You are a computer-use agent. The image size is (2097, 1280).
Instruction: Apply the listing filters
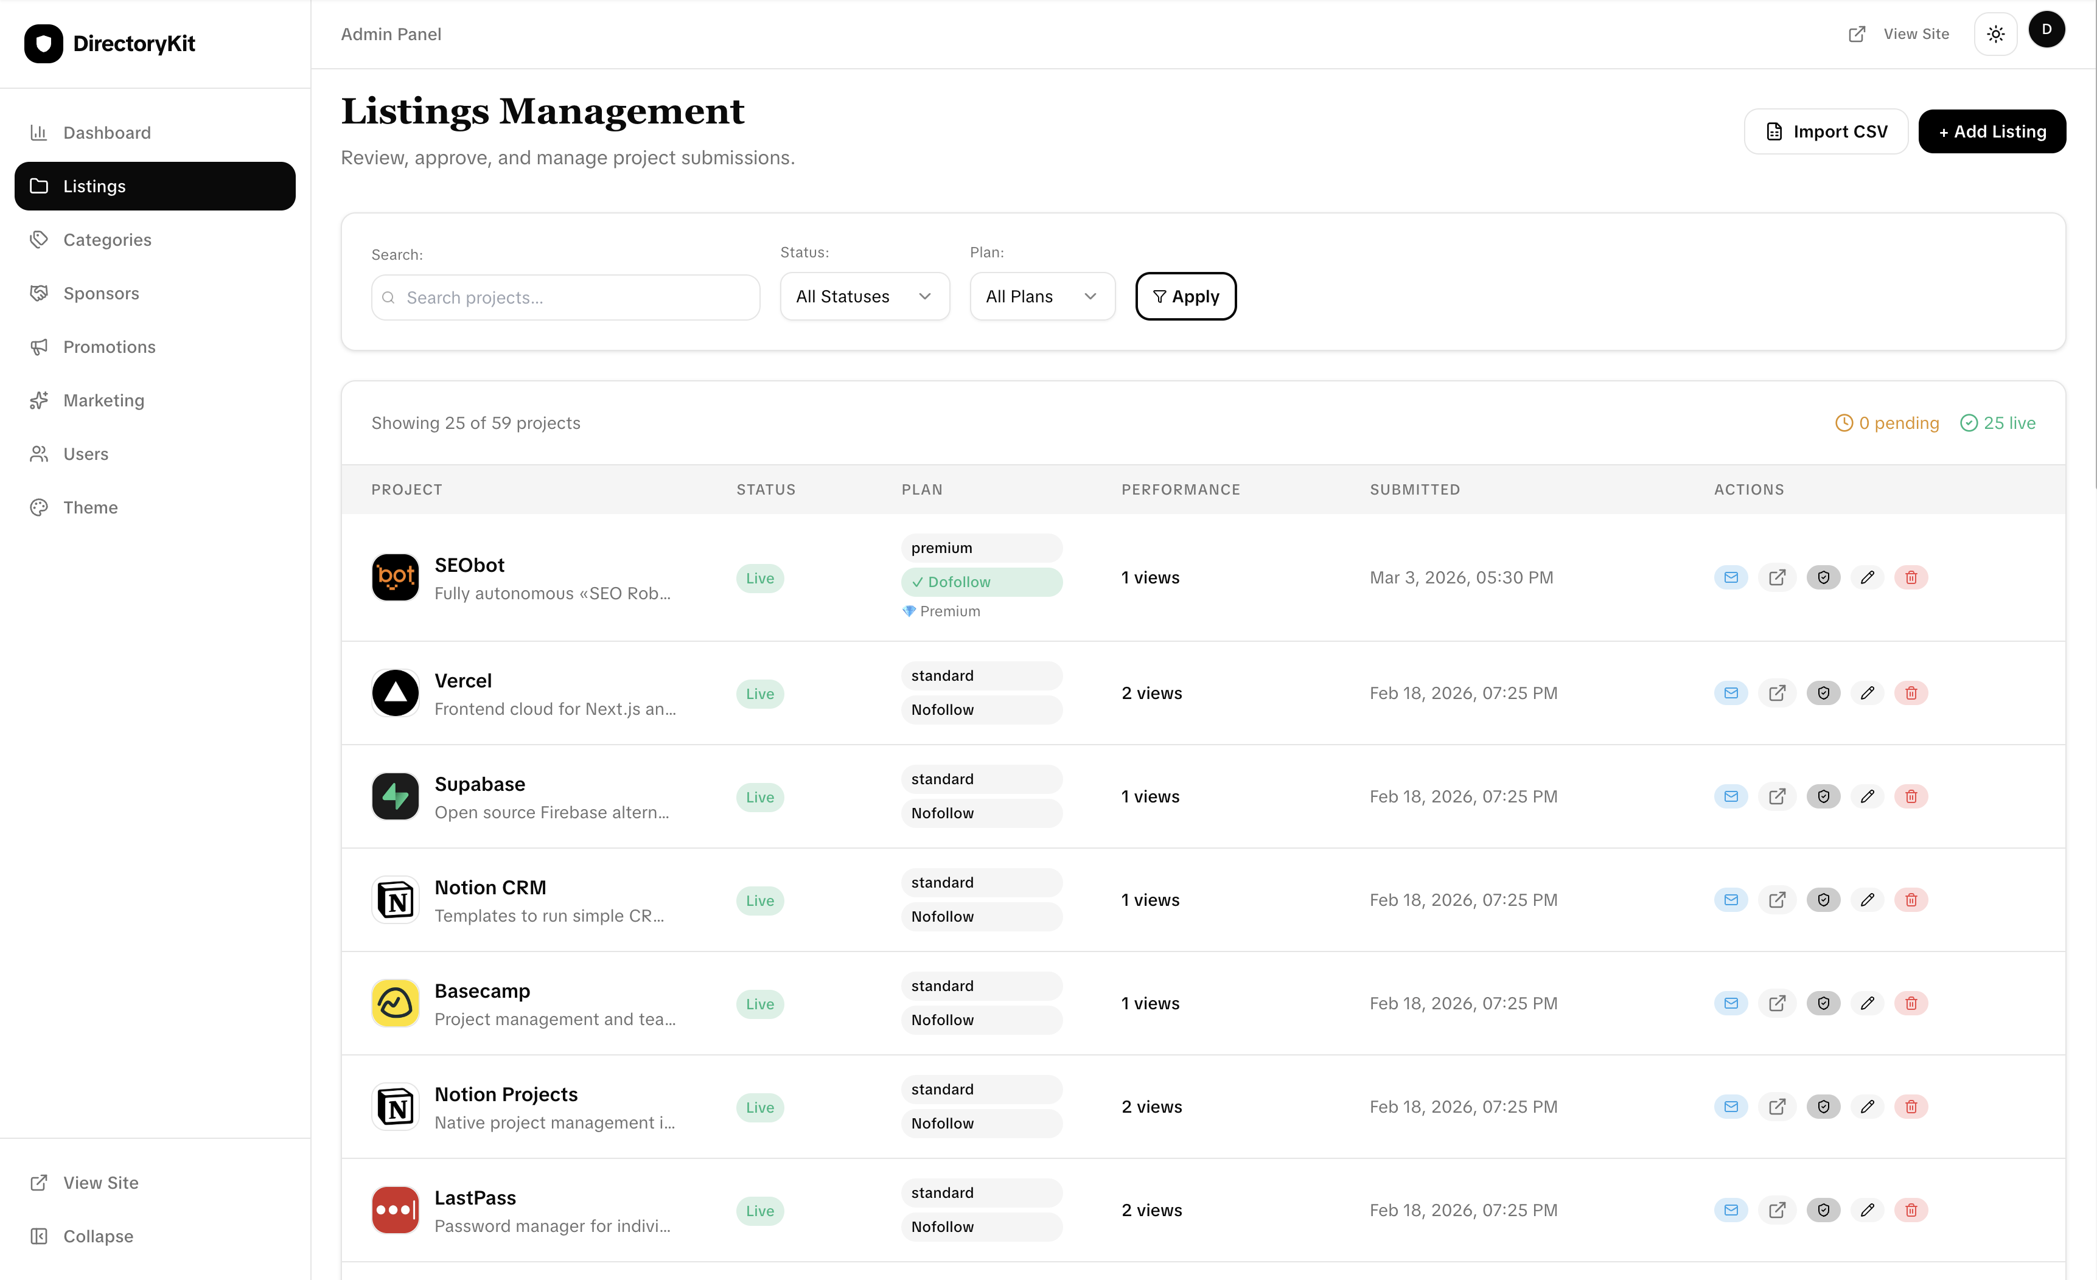pyautogui.click(x=1185, y=296)
